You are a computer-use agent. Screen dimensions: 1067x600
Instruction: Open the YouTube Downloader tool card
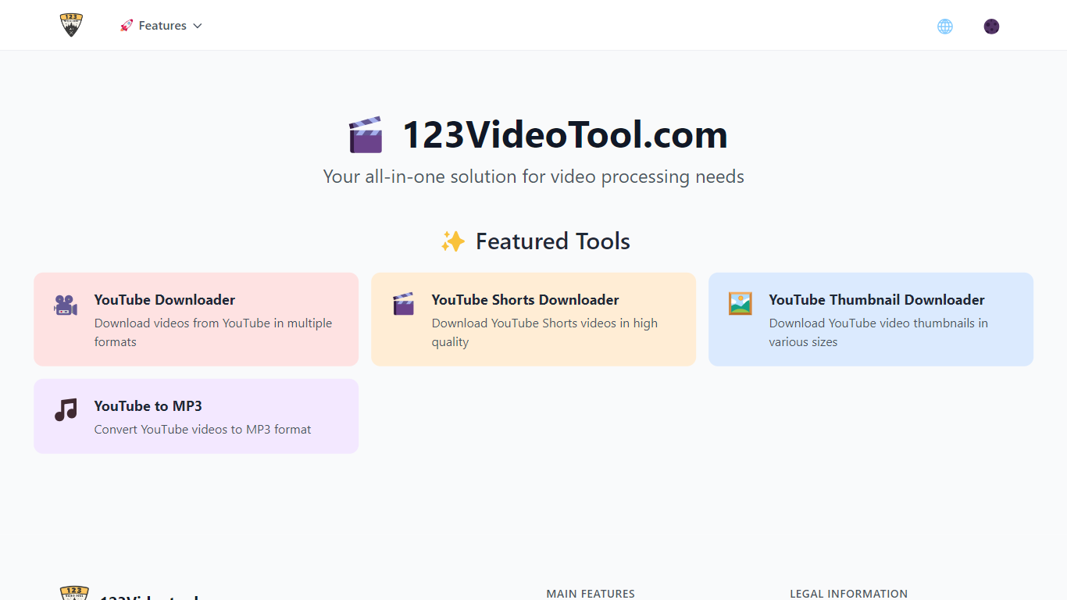[x=196, y=319]
